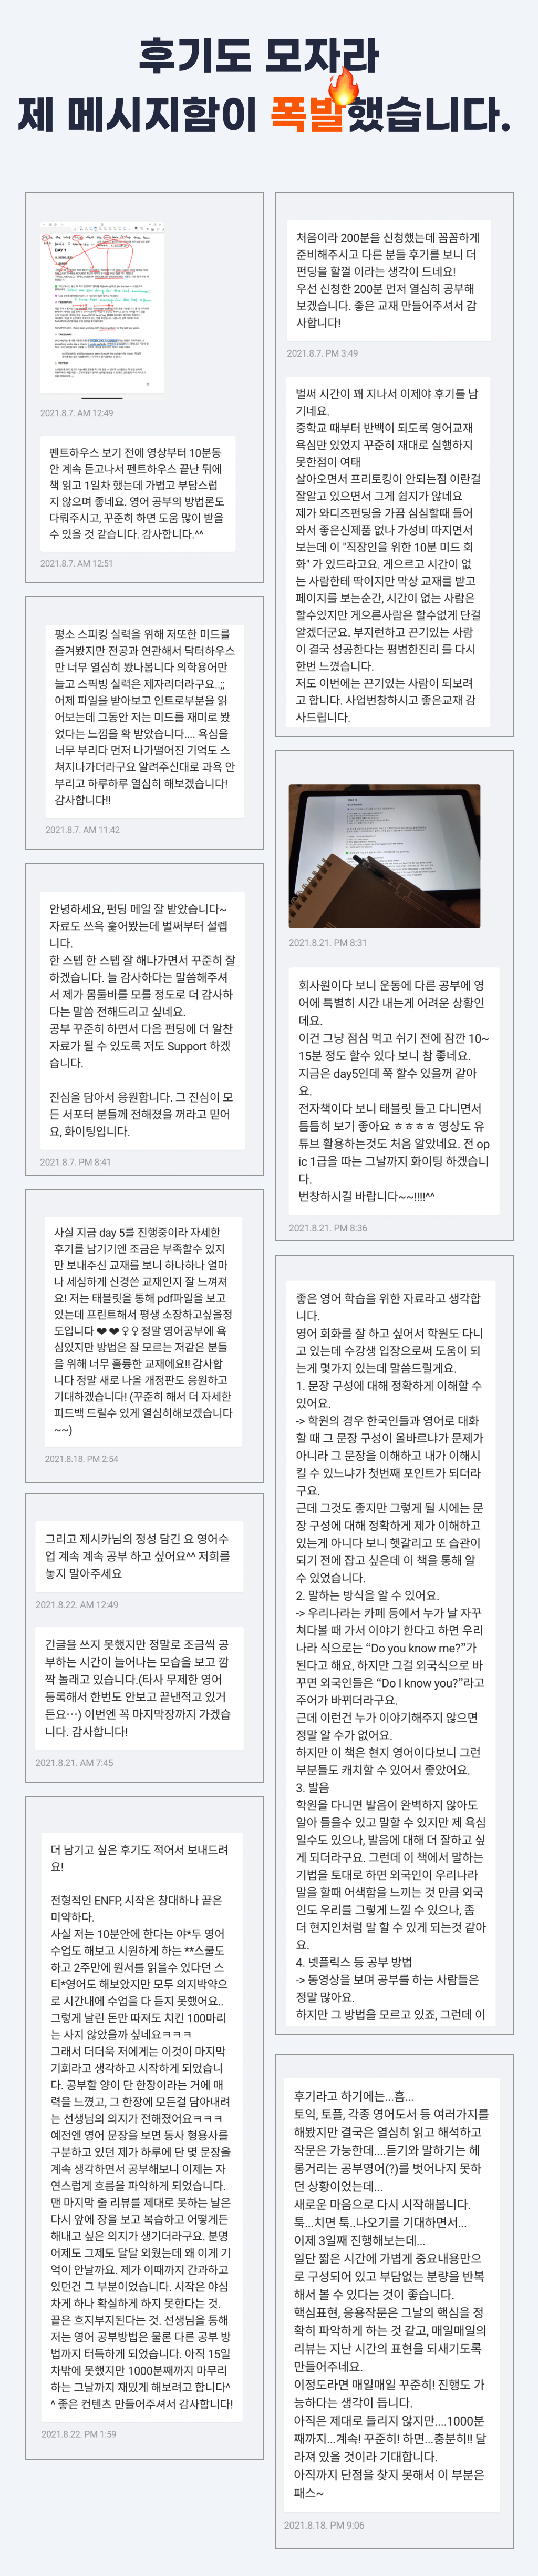Select the message starting 펜트하우스 보기 전에

click(138, 493)
